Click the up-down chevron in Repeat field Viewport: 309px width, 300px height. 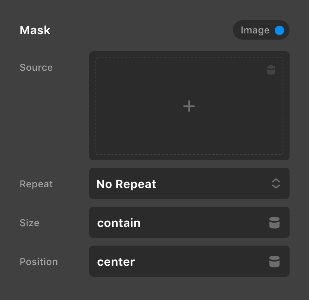(x=276, y=183)
